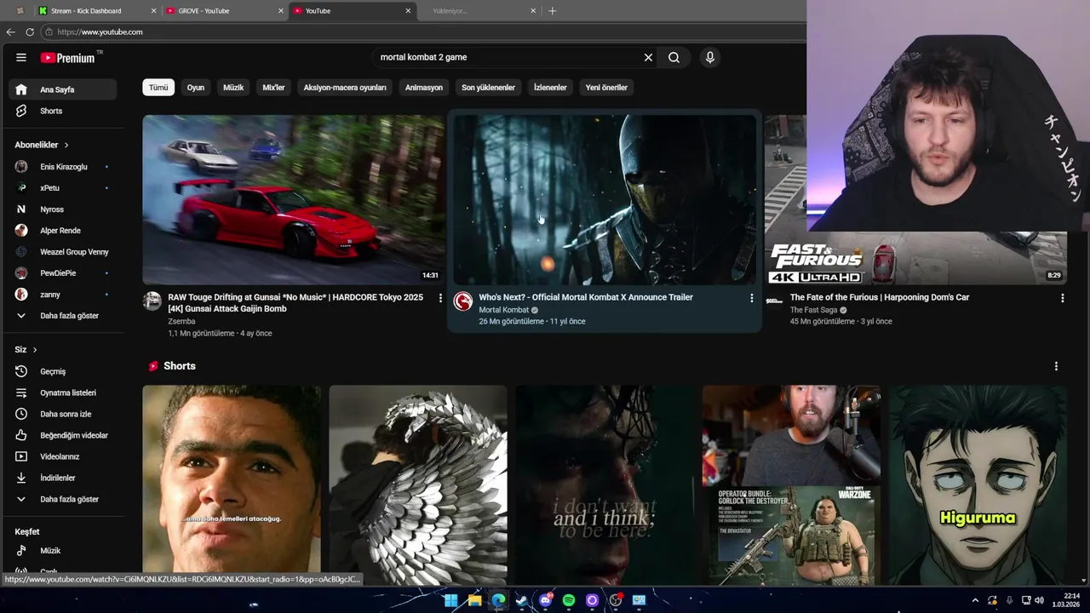The height and width of the screenshot is (613, 1090).
Task: Open Shorts from the sidebar
Action: pyautogui.click(x=63, y=111)
